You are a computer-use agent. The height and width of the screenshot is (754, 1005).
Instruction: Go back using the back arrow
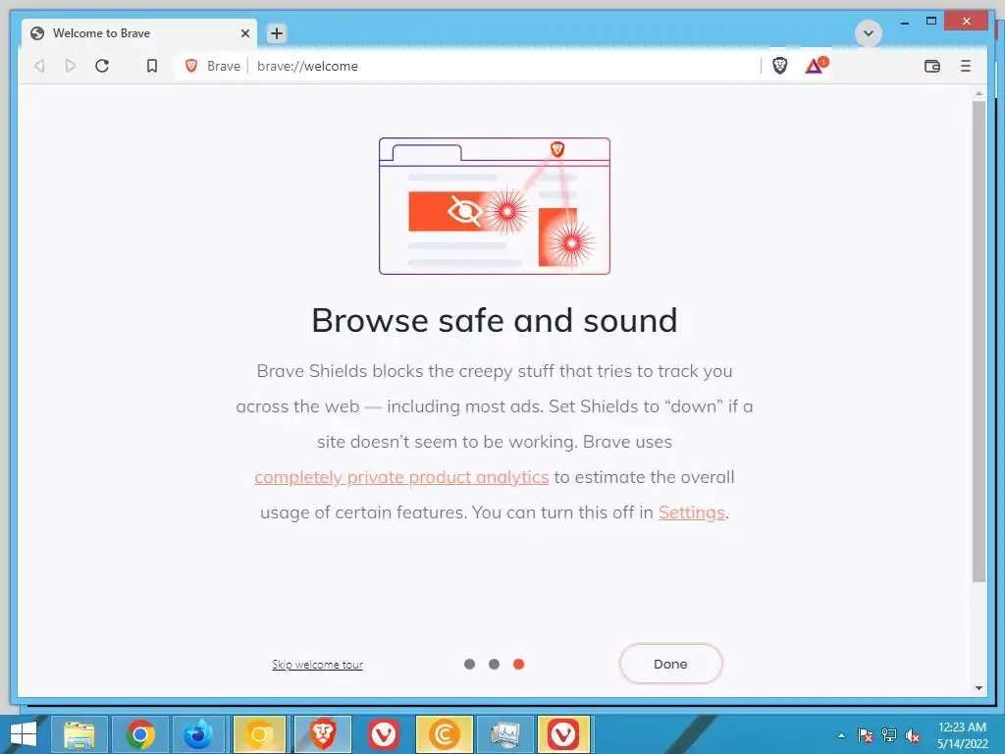(39, 66)
